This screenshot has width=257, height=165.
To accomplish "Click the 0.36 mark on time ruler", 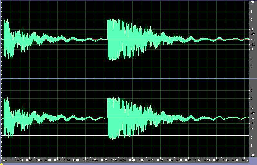I will tap(169, 160).
